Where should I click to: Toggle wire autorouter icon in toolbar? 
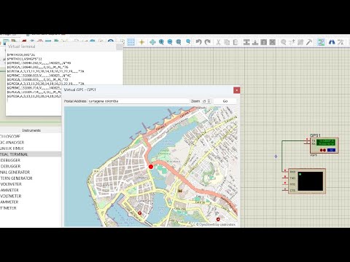click(321, 42)
